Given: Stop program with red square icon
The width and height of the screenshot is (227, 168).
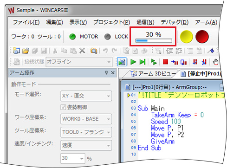Looking at the screenshot, I should 165,62.
